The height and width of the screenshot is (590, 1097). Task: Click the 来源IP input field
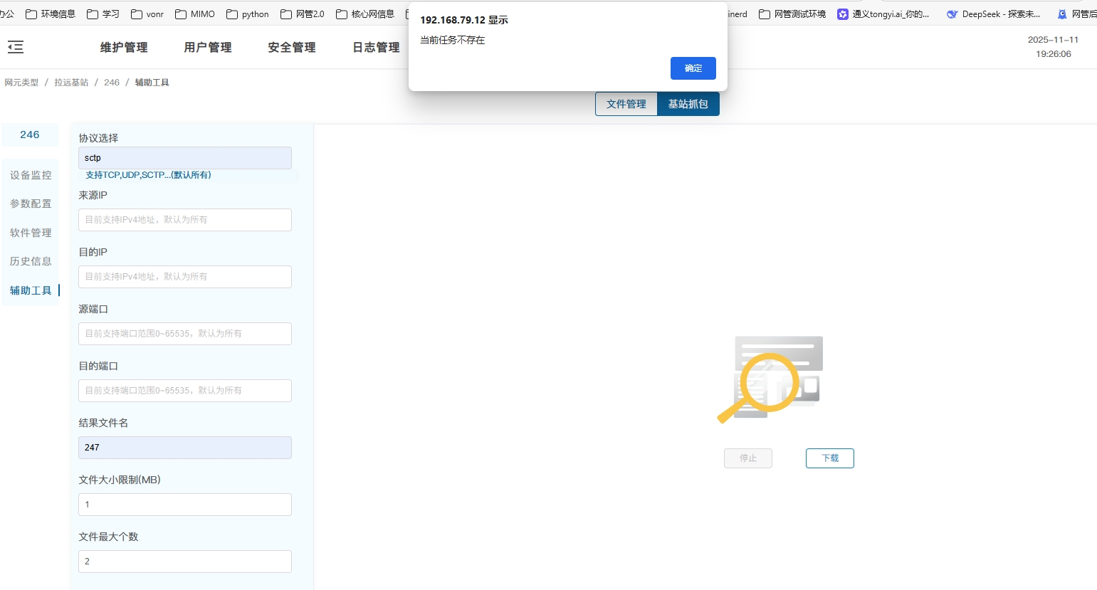tap(185, 220)
